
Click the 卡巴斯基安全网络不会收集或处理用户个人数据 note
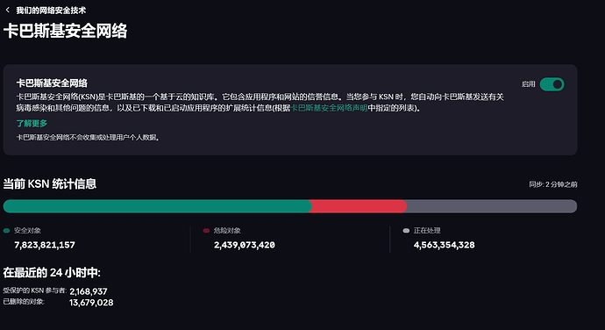[88, 137]
